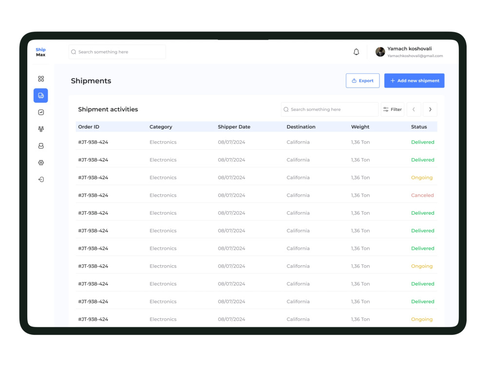Click the filter sliders icon

coord(385,109)
